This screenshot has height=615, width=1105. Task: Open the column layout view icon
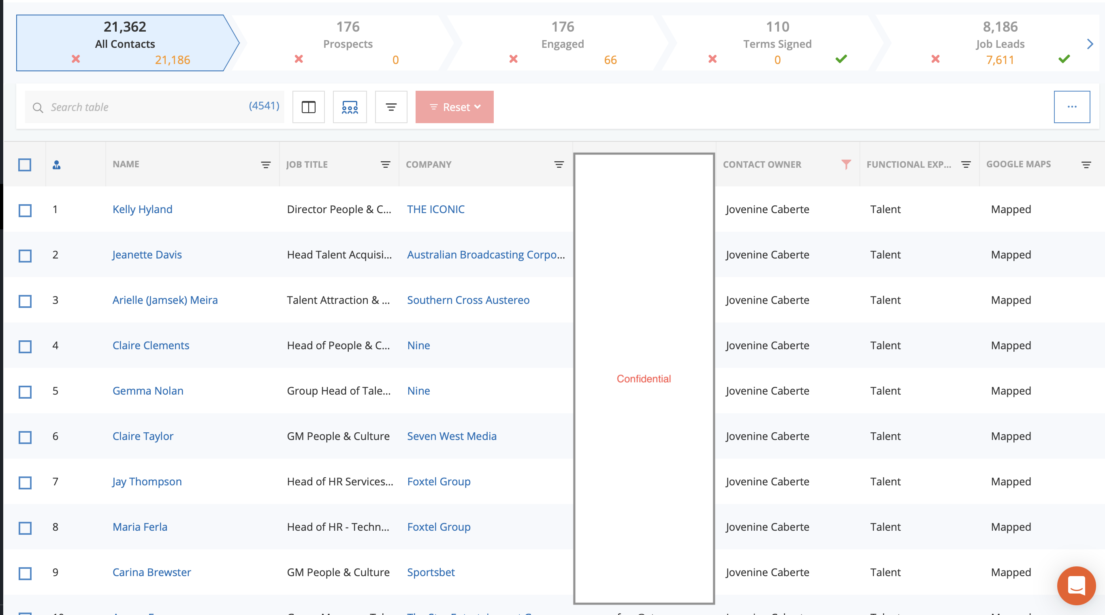[x=308, y=107]
